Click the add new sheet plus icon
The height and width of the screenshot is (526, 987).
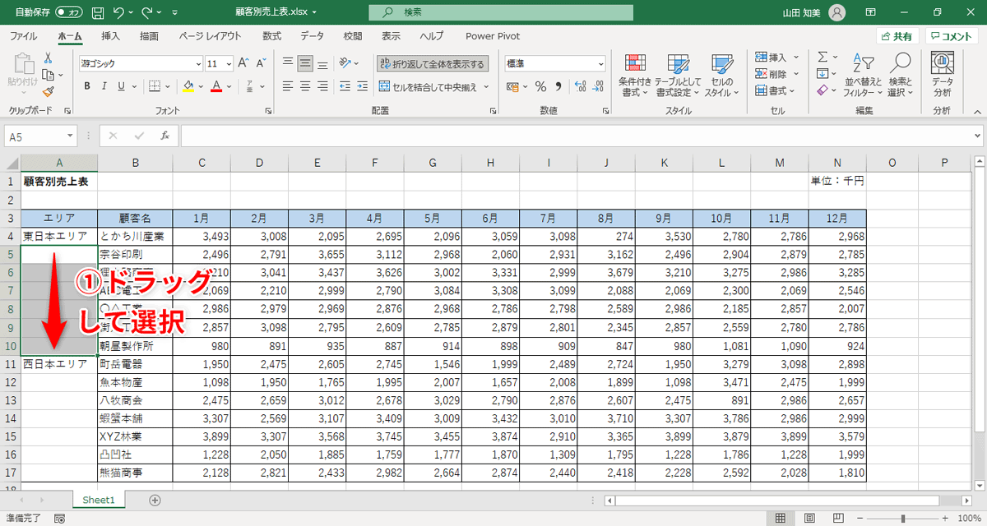pos(155,500)
